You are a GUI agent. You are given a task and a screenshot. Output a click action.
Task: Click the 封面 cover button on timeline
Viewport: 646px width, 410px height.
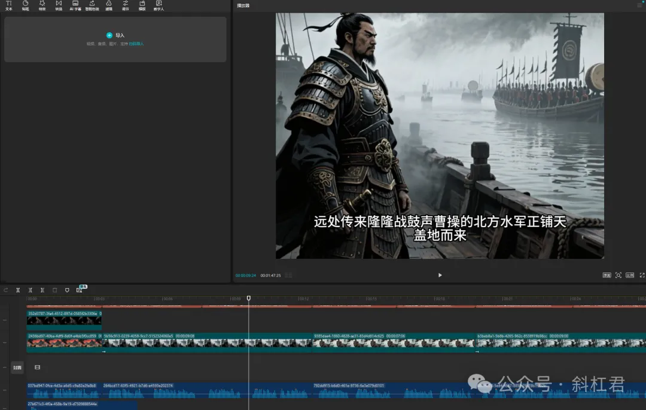coord(17,368)
